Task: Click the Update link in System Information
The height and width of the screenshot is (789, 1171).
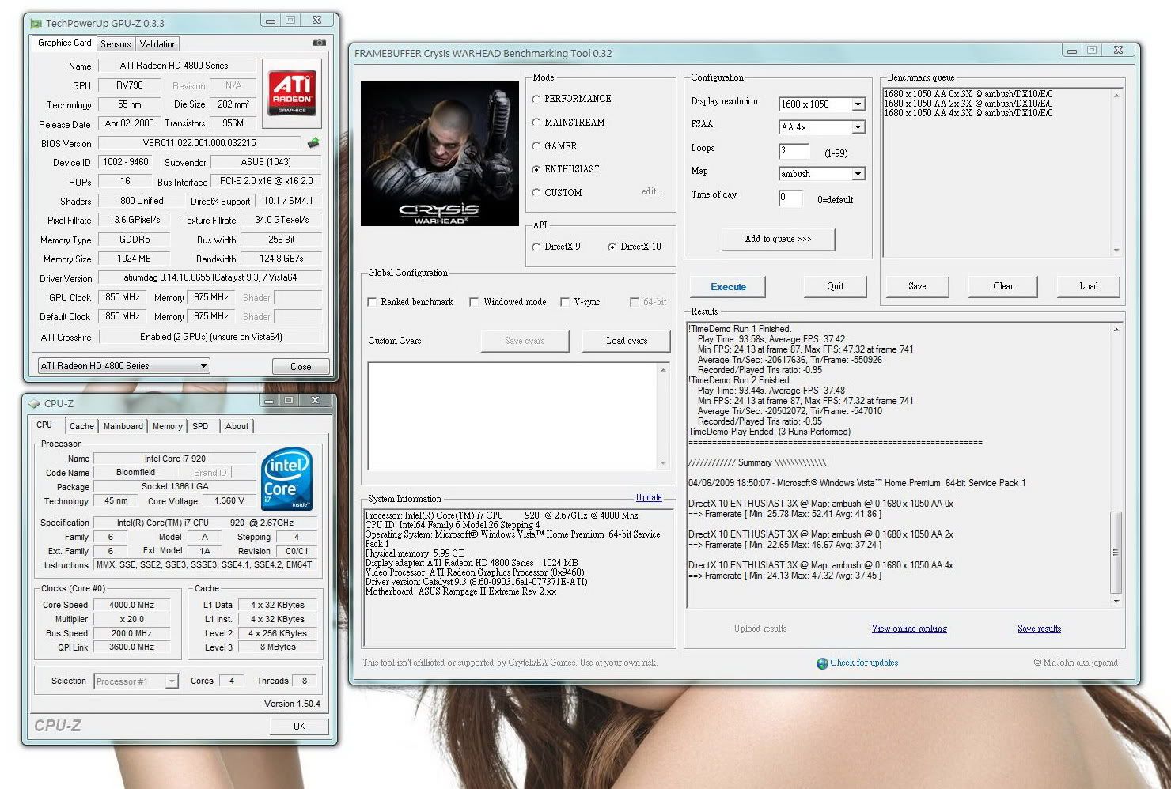Action: click(649, 497)
